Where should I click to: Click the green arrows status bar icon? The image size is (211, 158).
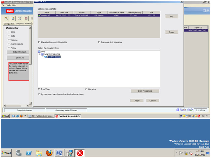192,110
